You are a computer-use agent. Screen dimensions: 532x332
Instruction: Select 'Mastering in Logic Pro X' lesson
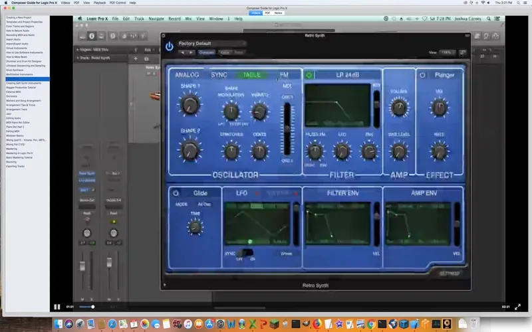coord(19,153)
